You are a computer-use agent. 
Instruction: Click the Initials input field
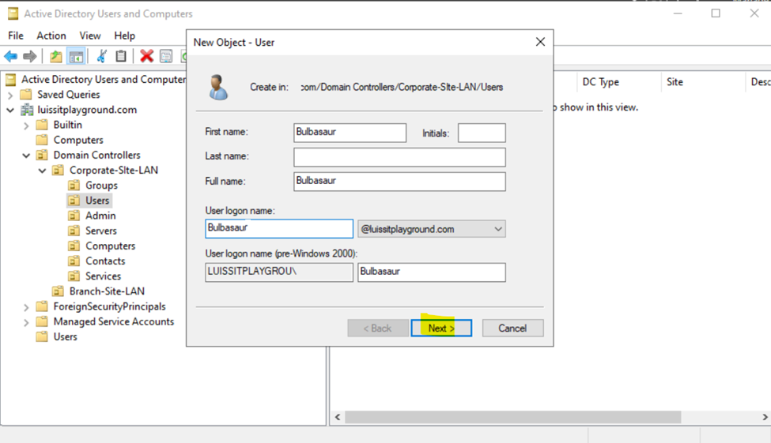[482, 133]
